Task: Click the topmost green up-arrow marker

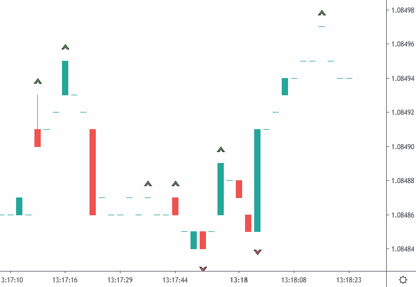Action: pyautogui.click(x=322, y=13)
